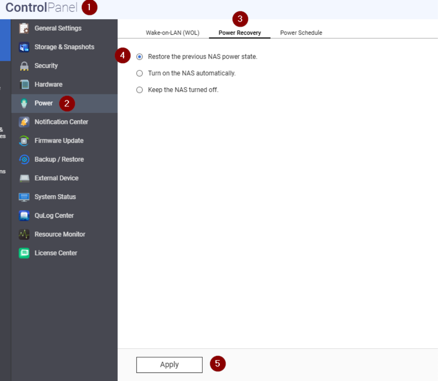Select Restore the previous NAS power state
Image resolution: width=438 pixels, height=381 pixels.
coord(140,57)
